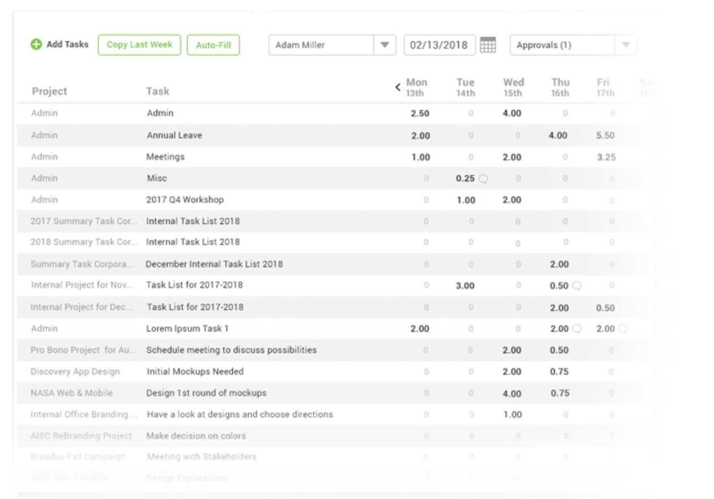Viewport: 714px width, 499px height.
Task: Click the AISC ReBranding Project entry
Action: (x=82, y=436)
